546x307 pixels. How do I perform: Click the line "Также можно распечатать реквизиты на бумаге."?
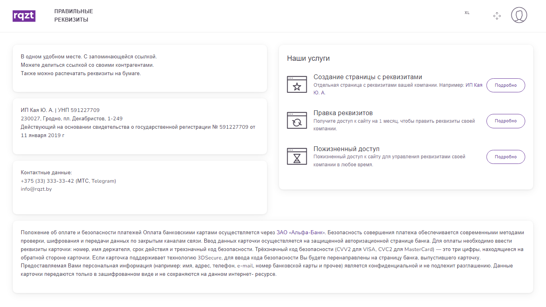[81, 73]
